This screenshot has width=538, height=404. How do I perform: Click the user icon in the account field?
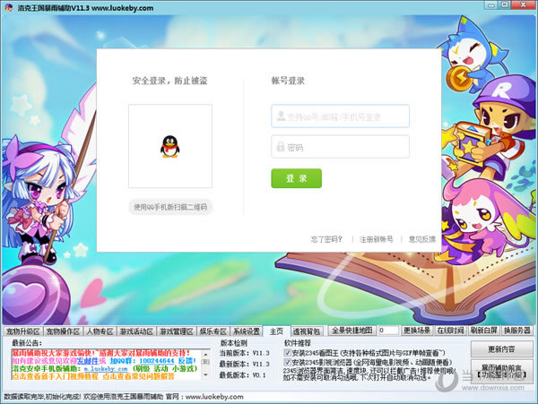tap(281, 116)
